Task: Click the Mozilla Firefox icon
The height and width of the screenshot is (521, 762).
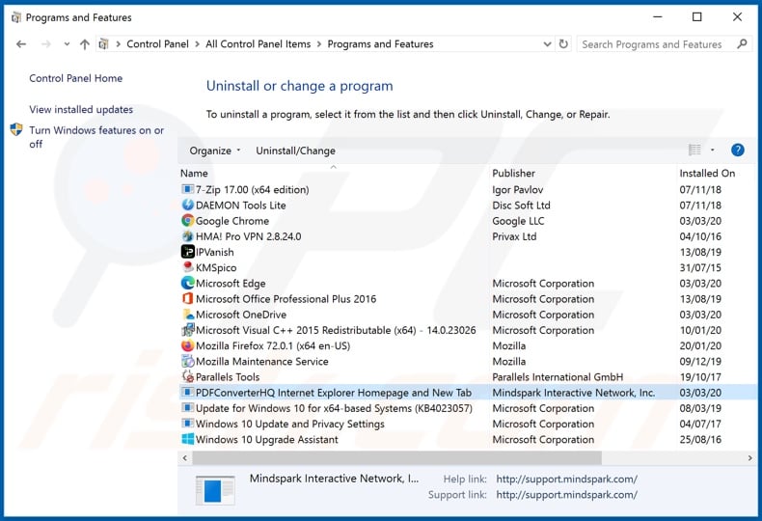Action: [187, 345]
